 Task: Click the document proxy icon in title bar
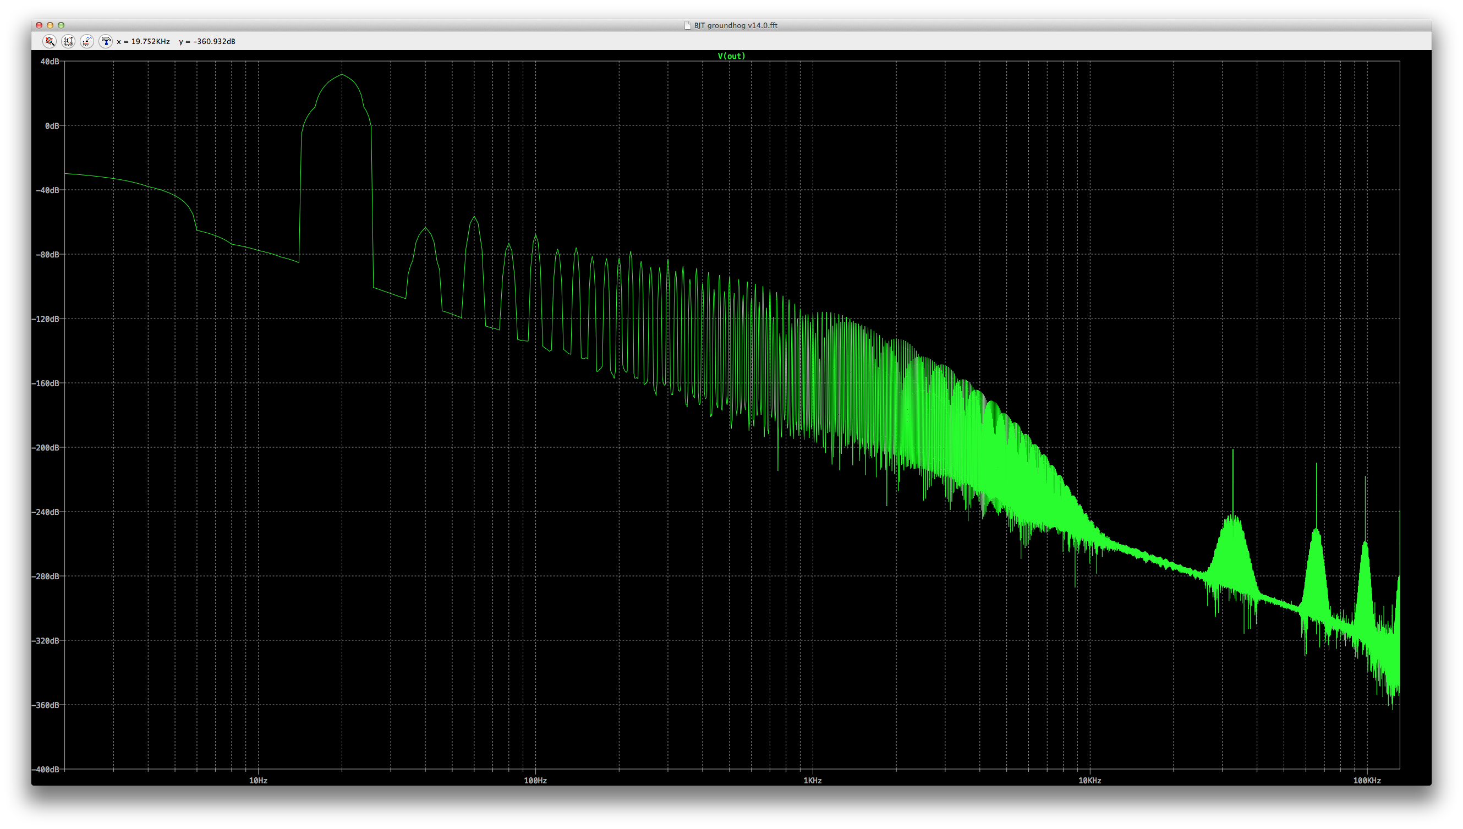[x=687, y=25]
